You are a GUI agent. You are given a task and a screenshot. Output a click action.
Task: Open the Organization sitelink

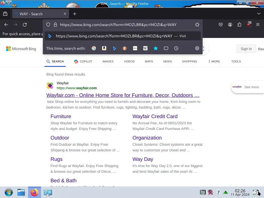point(147,138)
